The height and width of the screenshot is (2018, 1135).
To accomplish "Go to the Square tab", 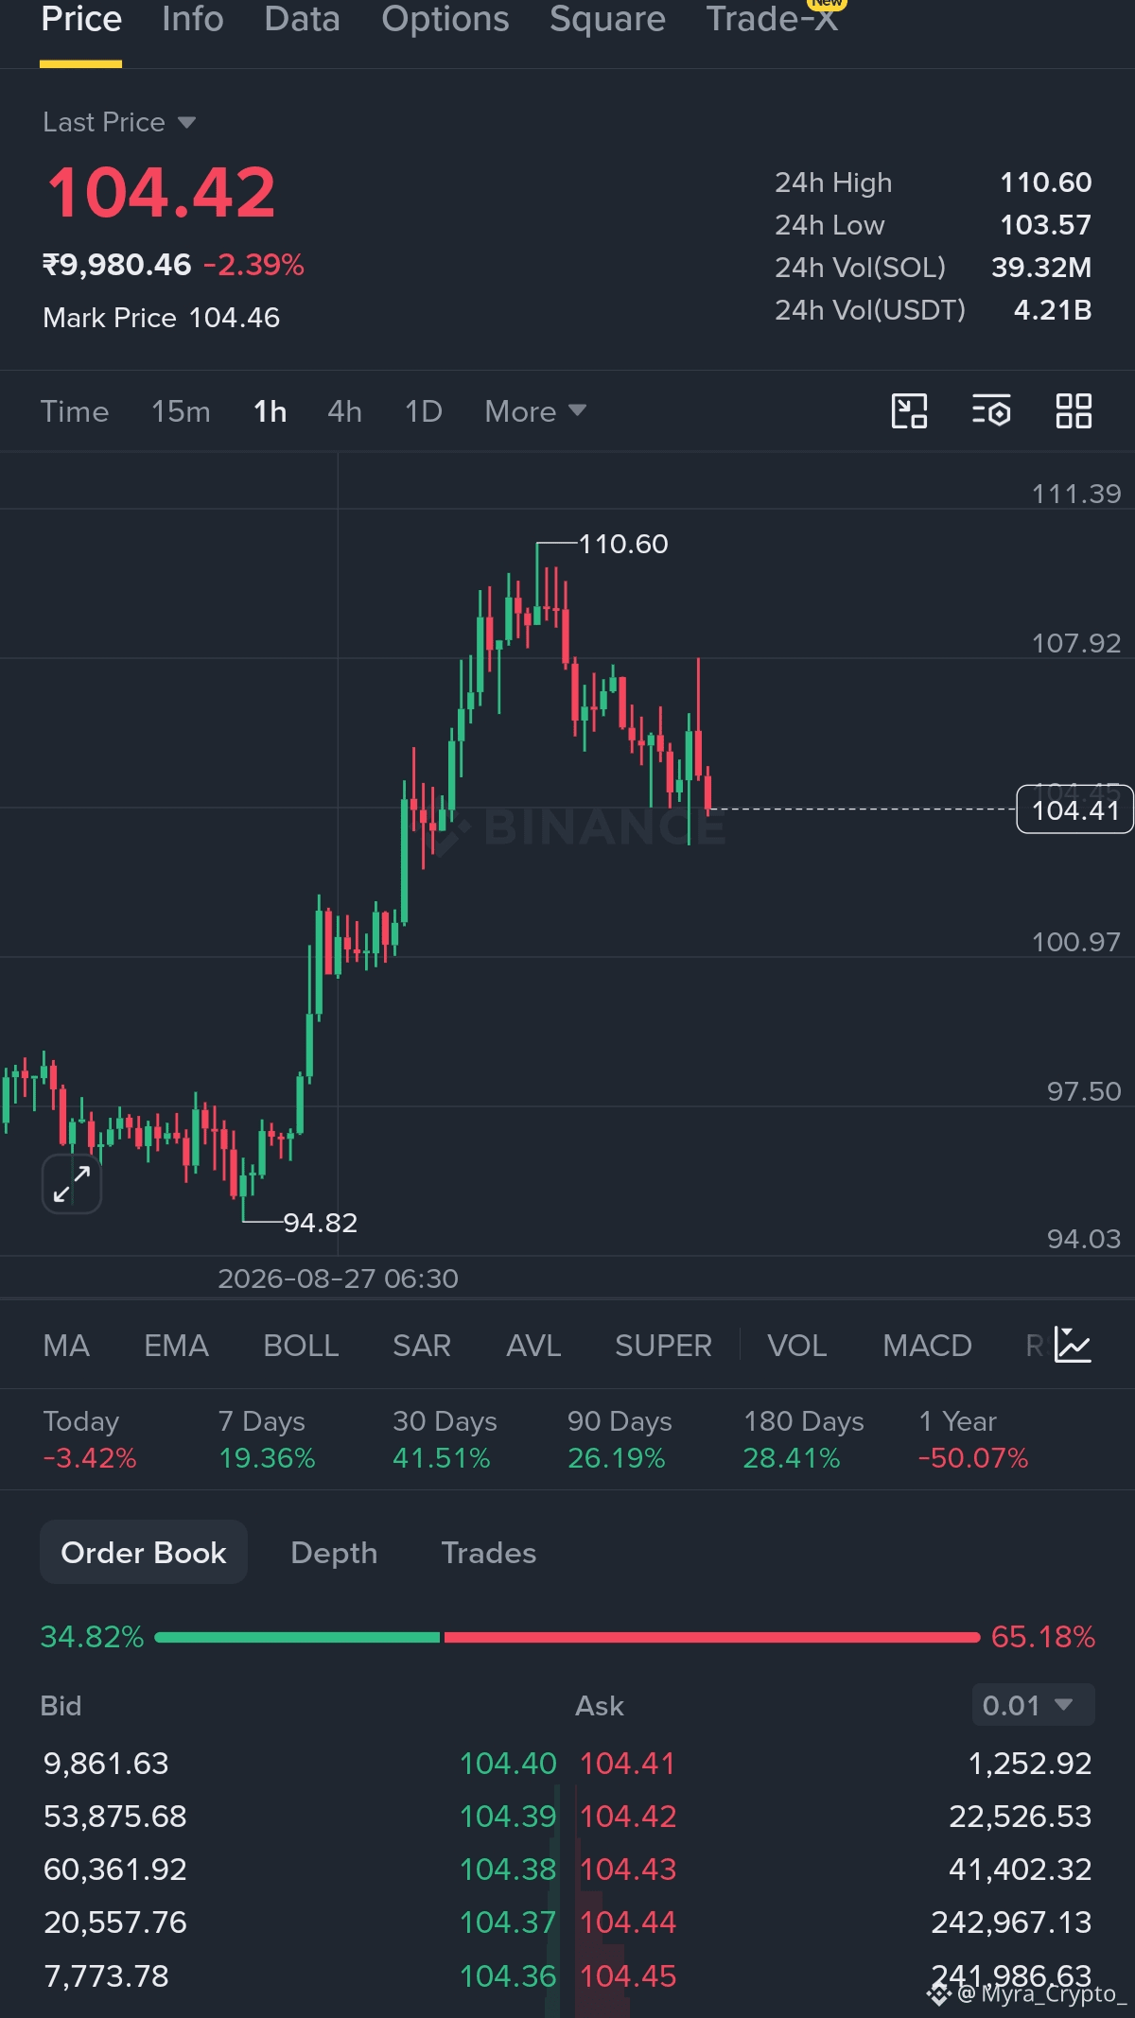I will 608,19.
